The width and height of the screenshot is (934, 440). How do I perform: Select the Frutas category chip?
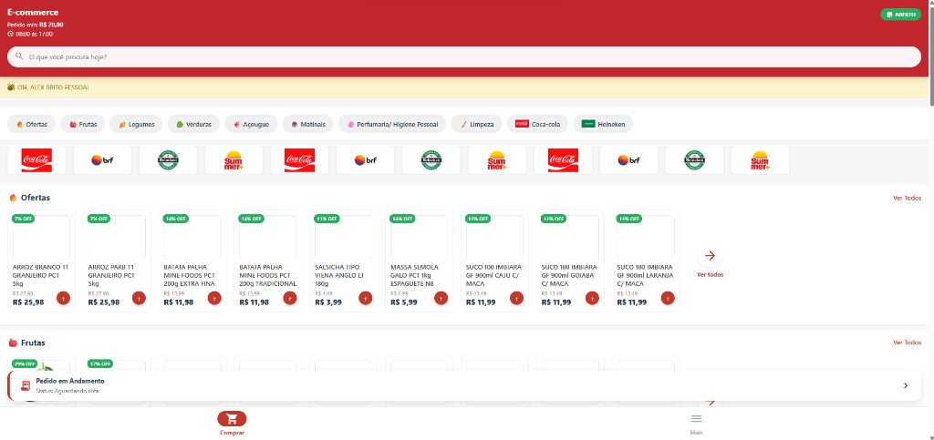(x=83, y=124)
